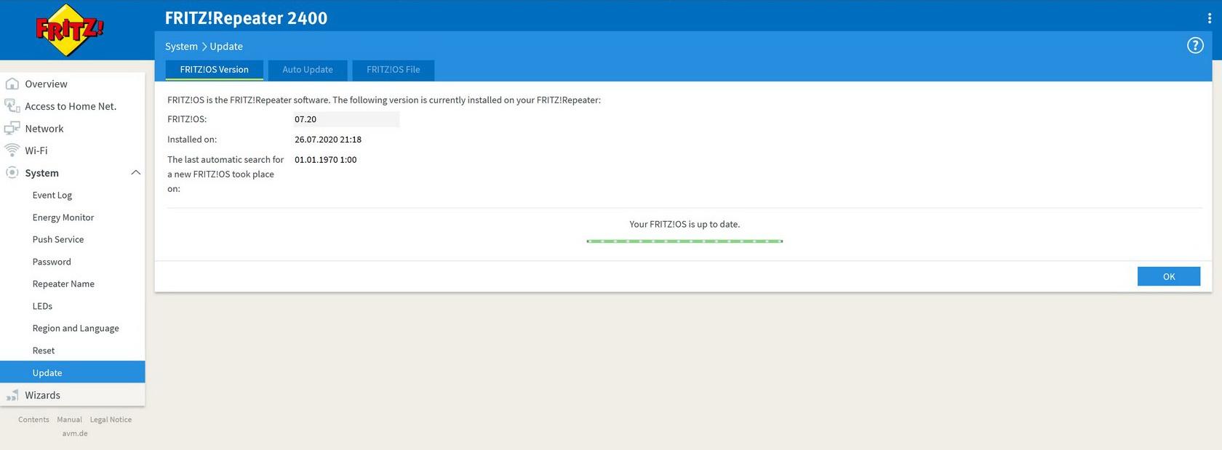Click the Overview house icon

tap(12, 84)
